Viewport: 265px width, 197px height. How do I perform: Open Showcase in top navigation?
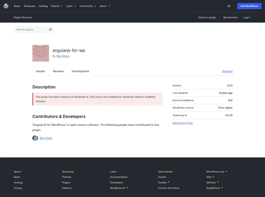pyautogui.click(x=29, y=6)
